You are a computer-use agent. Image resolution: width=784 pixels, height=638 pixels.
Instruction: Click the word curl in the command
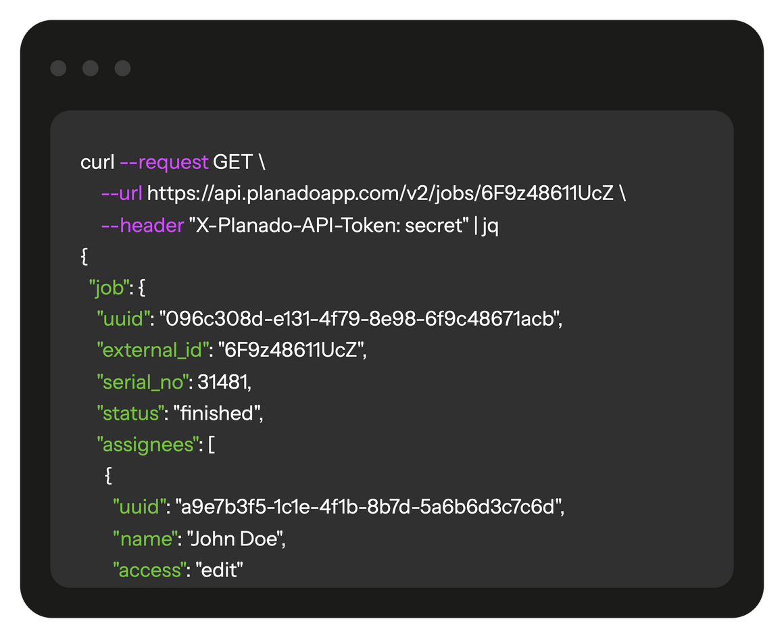click(97, 162)
